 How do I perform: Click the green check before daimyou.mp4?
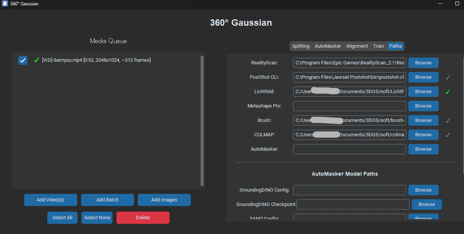(37, 60)
